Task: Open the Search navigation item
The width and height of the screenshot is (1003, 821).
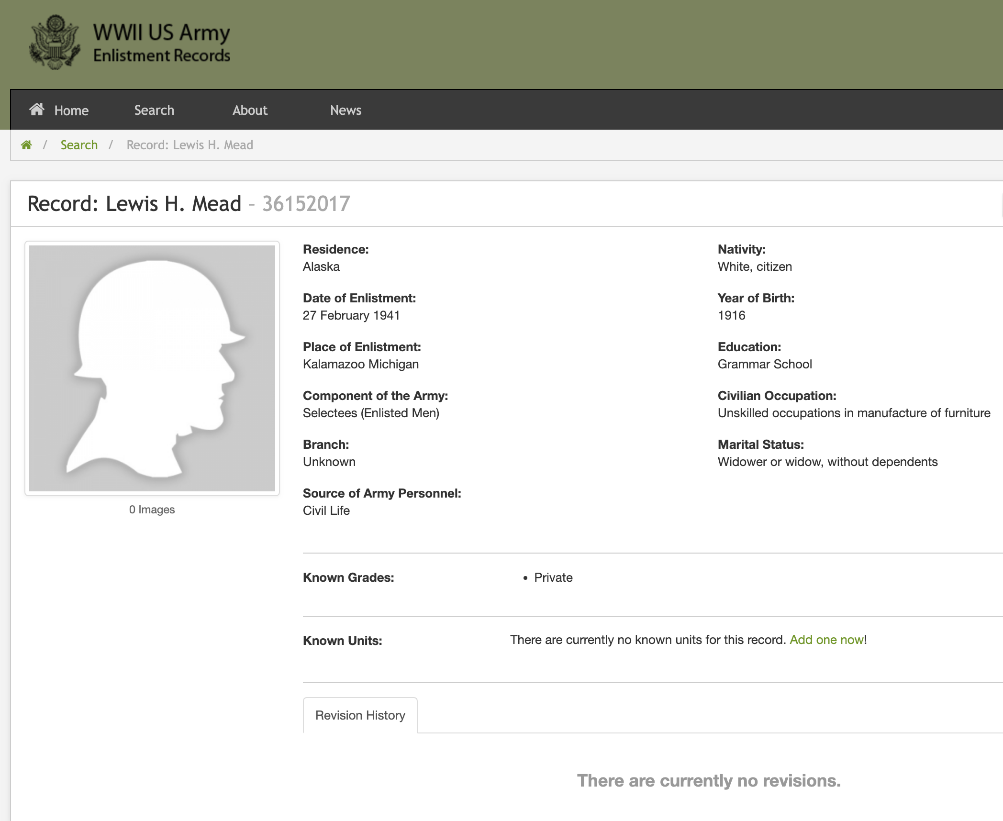Action: [x=154, y=110]
